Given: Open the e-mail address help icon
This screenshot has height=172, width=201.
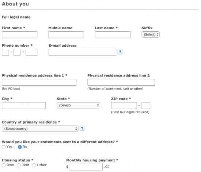Looking at the screenshot, I should tap(120, 52).
